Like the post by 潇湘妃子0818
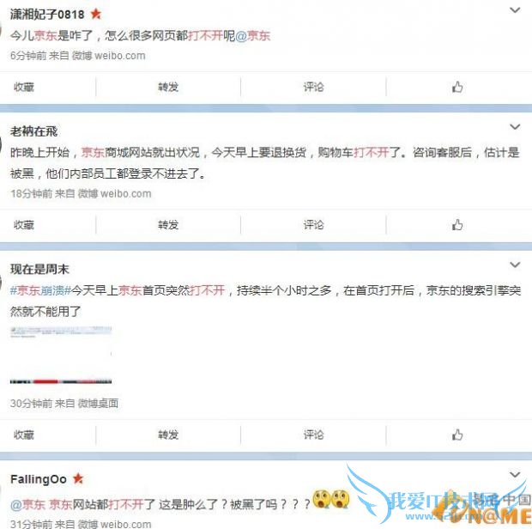This screenshot has height=529, width=532. coord(457,88)
